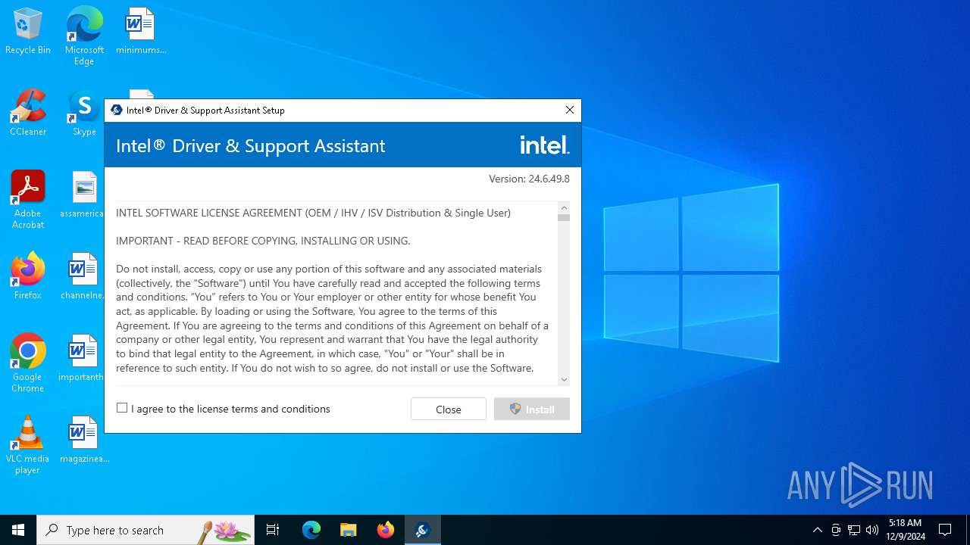The height and width of the screenshot is (545, 970).
Task: Select the magazinea Word document icon
Action: click(84, 440)
